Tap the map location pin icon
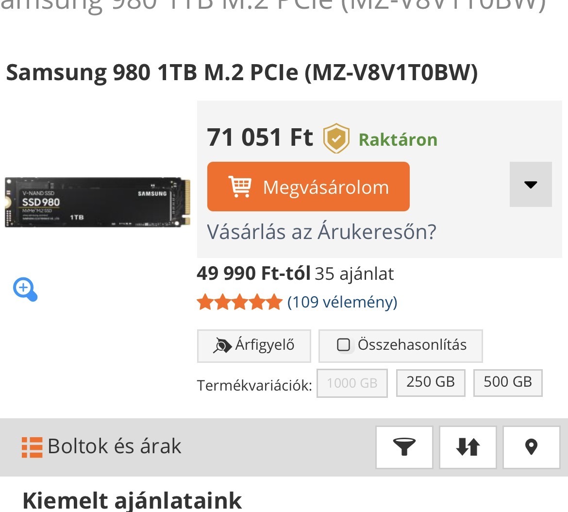Screen dimensions: 568x512 (531, 447)
